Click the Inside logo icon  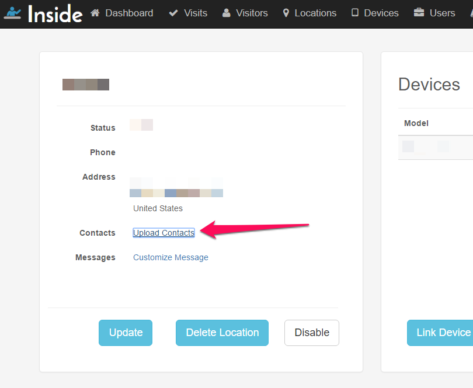[x=12, y=13]
